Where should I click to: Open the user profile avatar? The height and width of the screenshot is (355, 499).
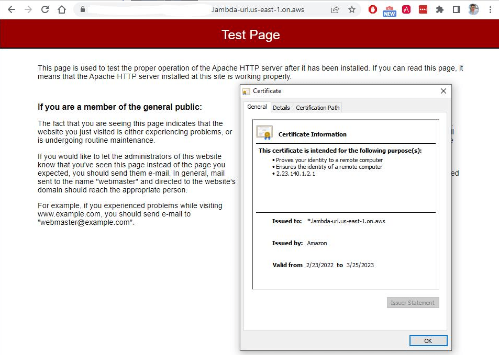coord(473,9)
